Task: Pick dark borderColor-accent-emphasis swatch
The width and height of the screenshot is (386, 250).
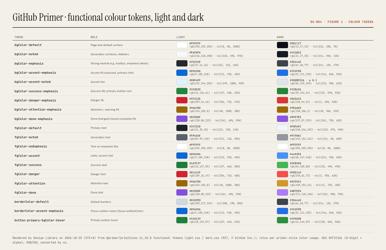Action: tap(282, 211)
